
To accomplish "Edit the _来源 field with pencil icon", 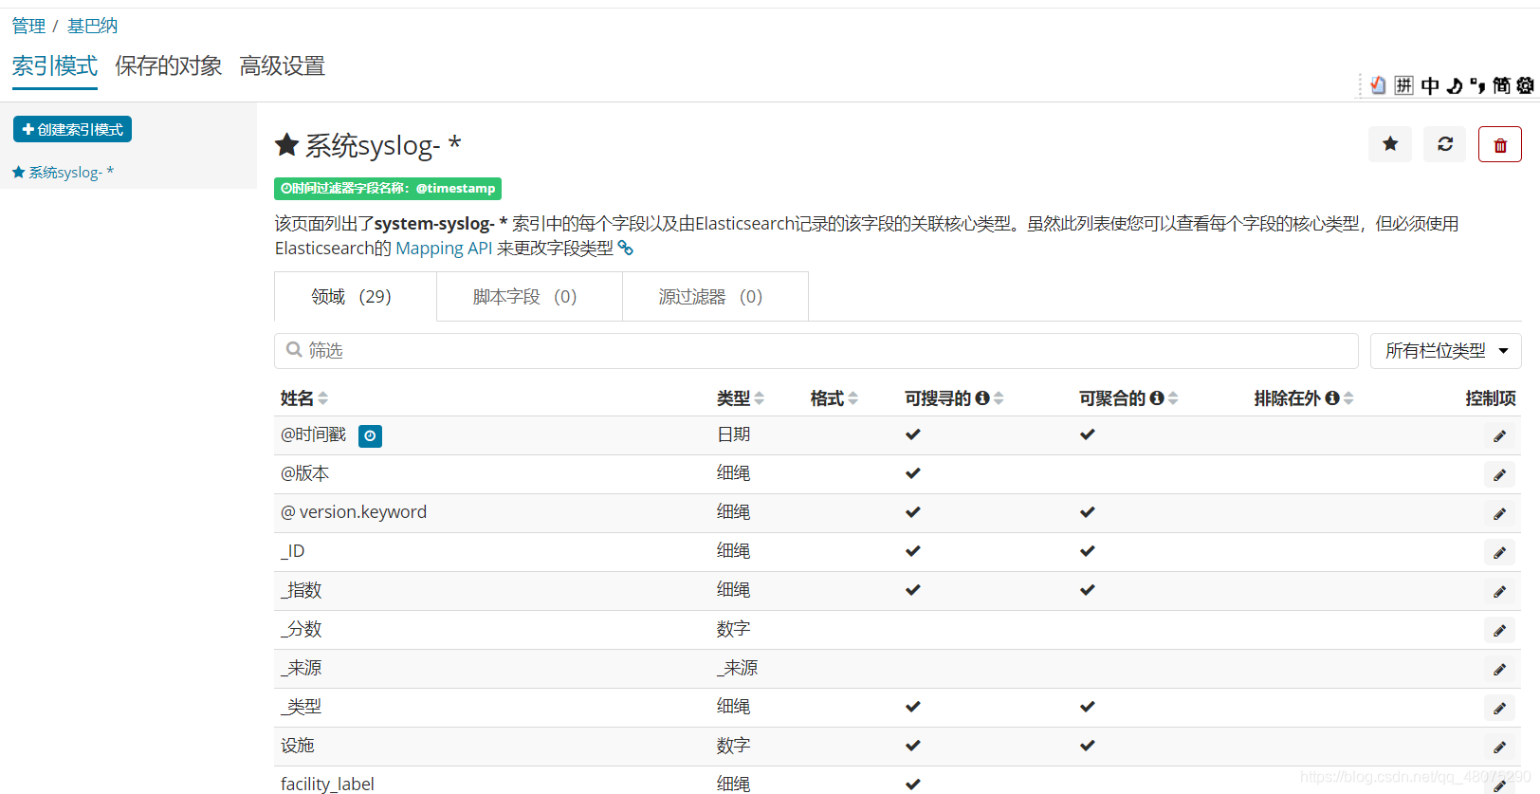I will [1499, 669].
